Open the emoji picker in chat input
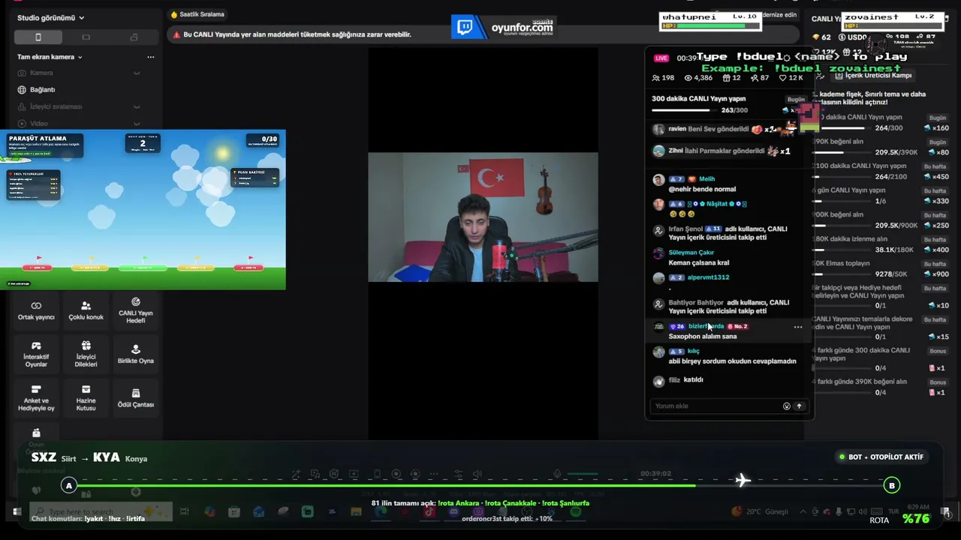Image resolution: width=961 pixels, height=540 pixels. (787, 406)
